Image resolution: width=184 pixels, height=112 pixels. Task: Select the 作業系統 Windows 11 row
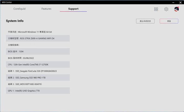[38, 32]
